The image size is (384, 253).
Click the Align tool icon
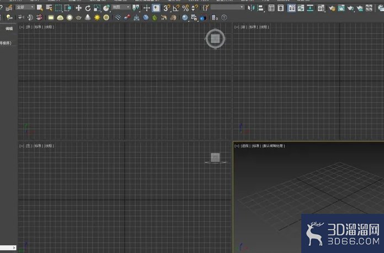[260, 8]
